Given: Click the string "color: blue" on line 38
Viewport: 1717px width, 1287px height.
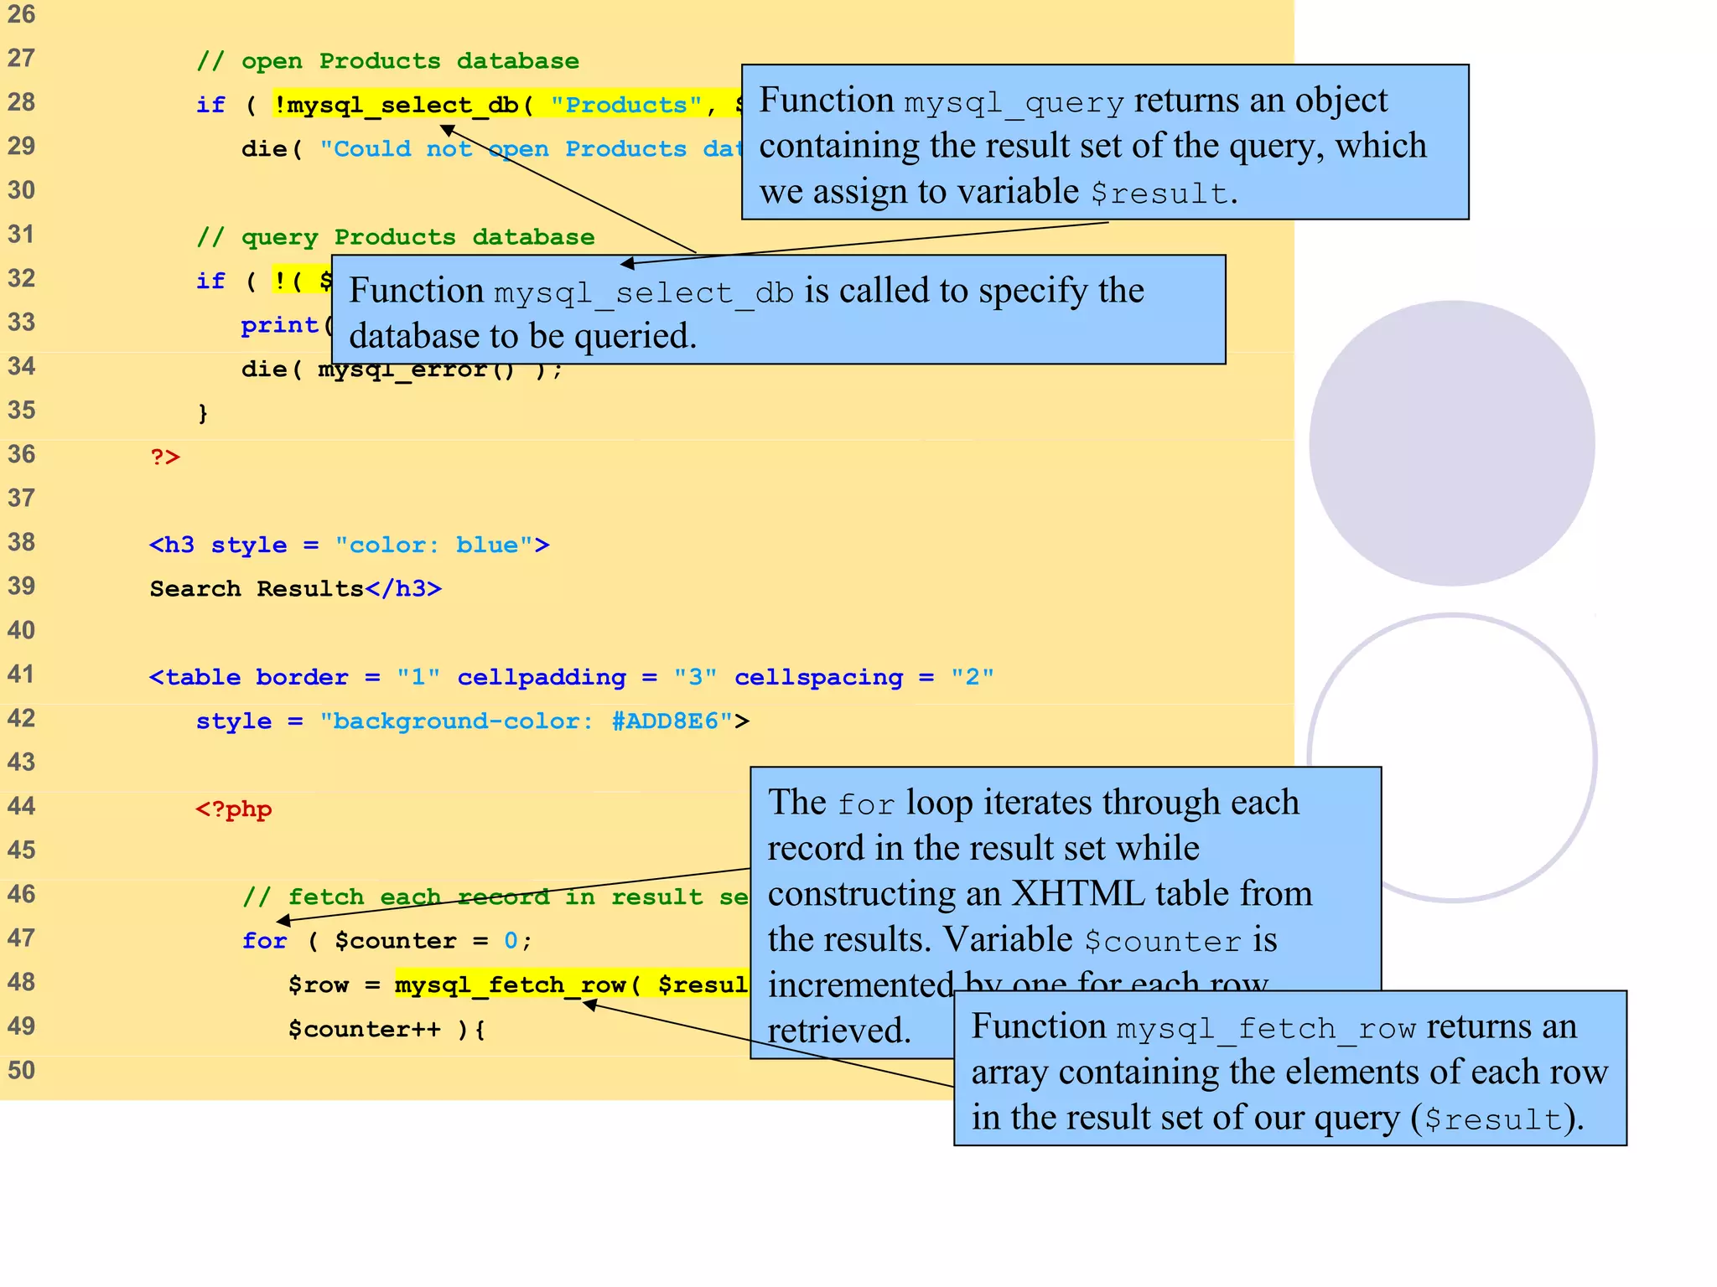Looking at the screenshot, I should (434, 545).
